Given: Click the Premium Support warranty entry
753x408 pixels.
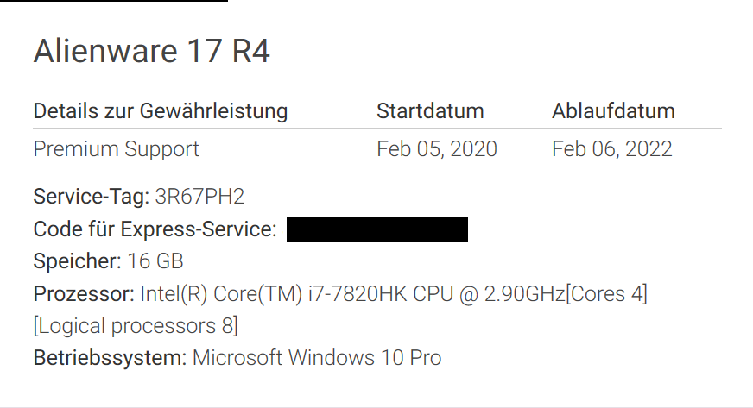Looking at the screenshot, I should point(116,149).
